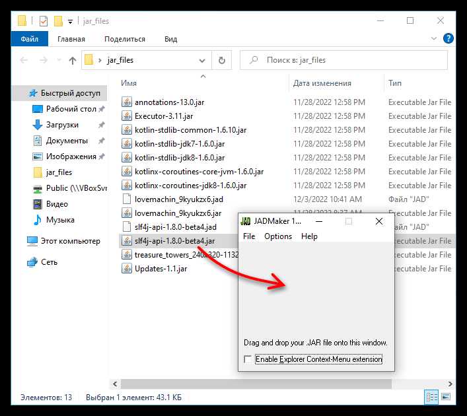Select kotlin-stdlib-common-1.6.10.jar file

(x=191, y=130)
